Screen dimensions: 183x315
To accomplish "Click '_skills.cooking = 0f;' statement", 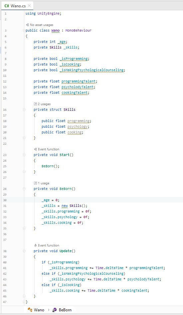I will (62, 223).
